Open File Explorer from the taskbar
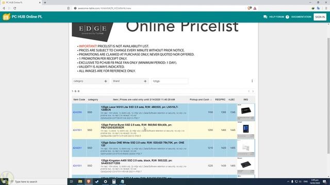Screen dimensions: 330x185 80,181
